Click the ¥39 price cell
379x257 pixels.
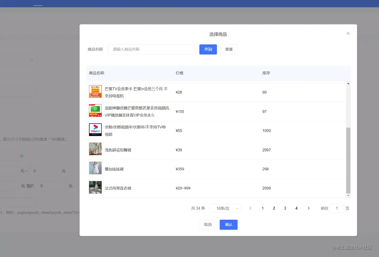click(179, 150)
